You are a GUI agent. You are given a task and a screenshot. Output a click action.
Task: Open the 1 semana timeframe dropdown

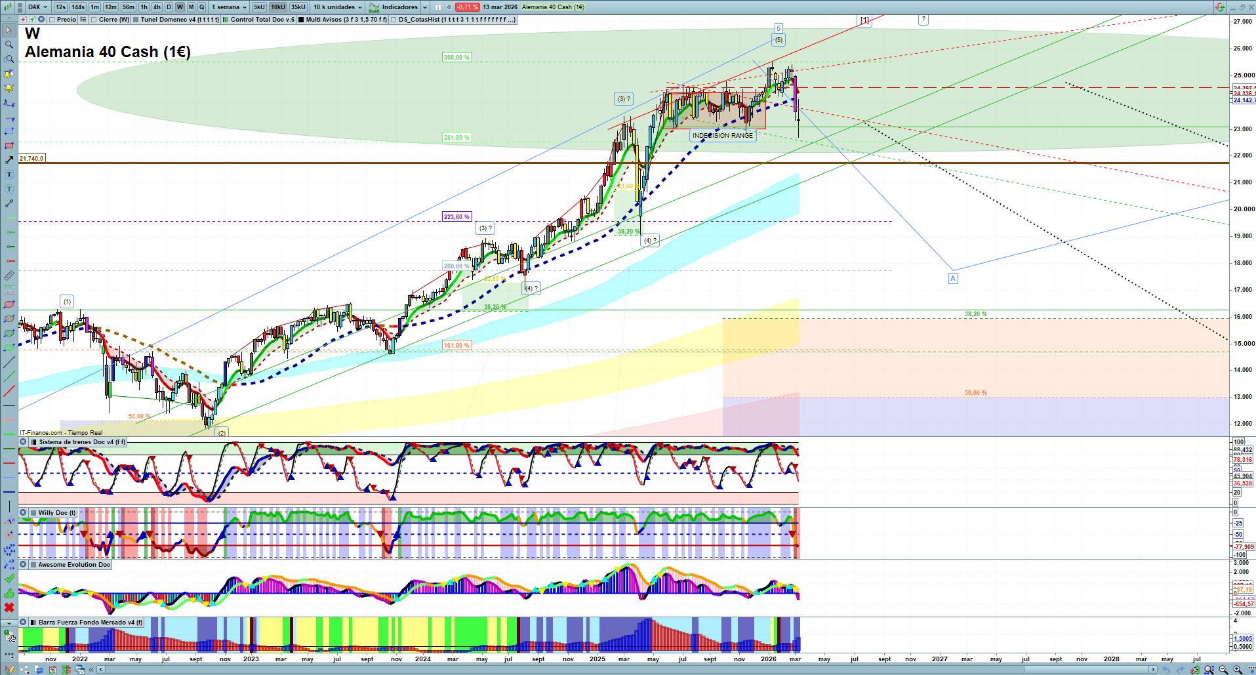click(x=229, y=7)
